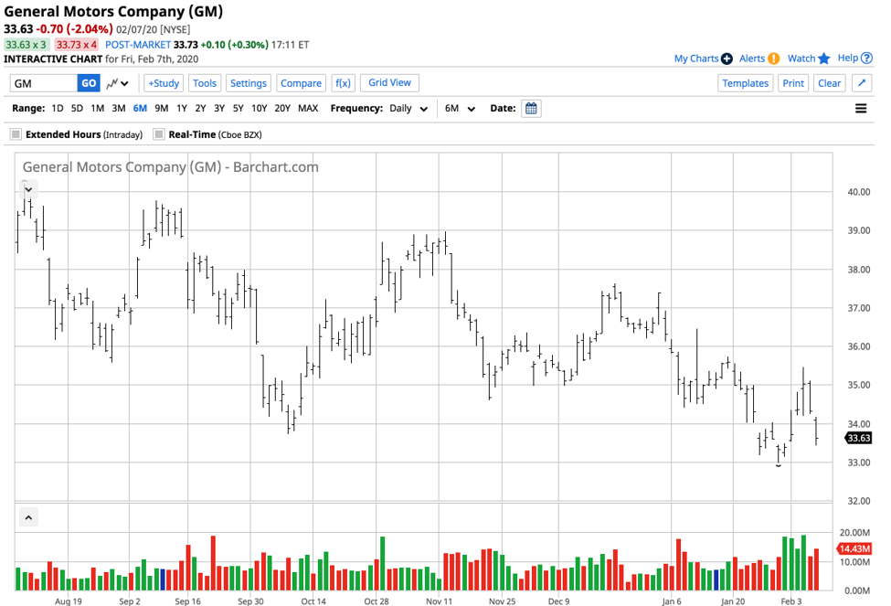Image resolution: width=891 pixels, height=606 pixels.
Task: Click the Alerts exclamation icon
Action: click(773, 58)
